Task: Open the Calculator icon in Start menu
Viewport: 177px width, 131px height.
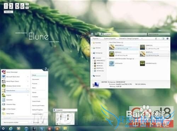Action: 4,100
